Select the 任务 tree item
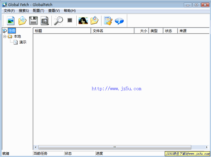This screenshot has height=157, width=211. click(12, 31)
